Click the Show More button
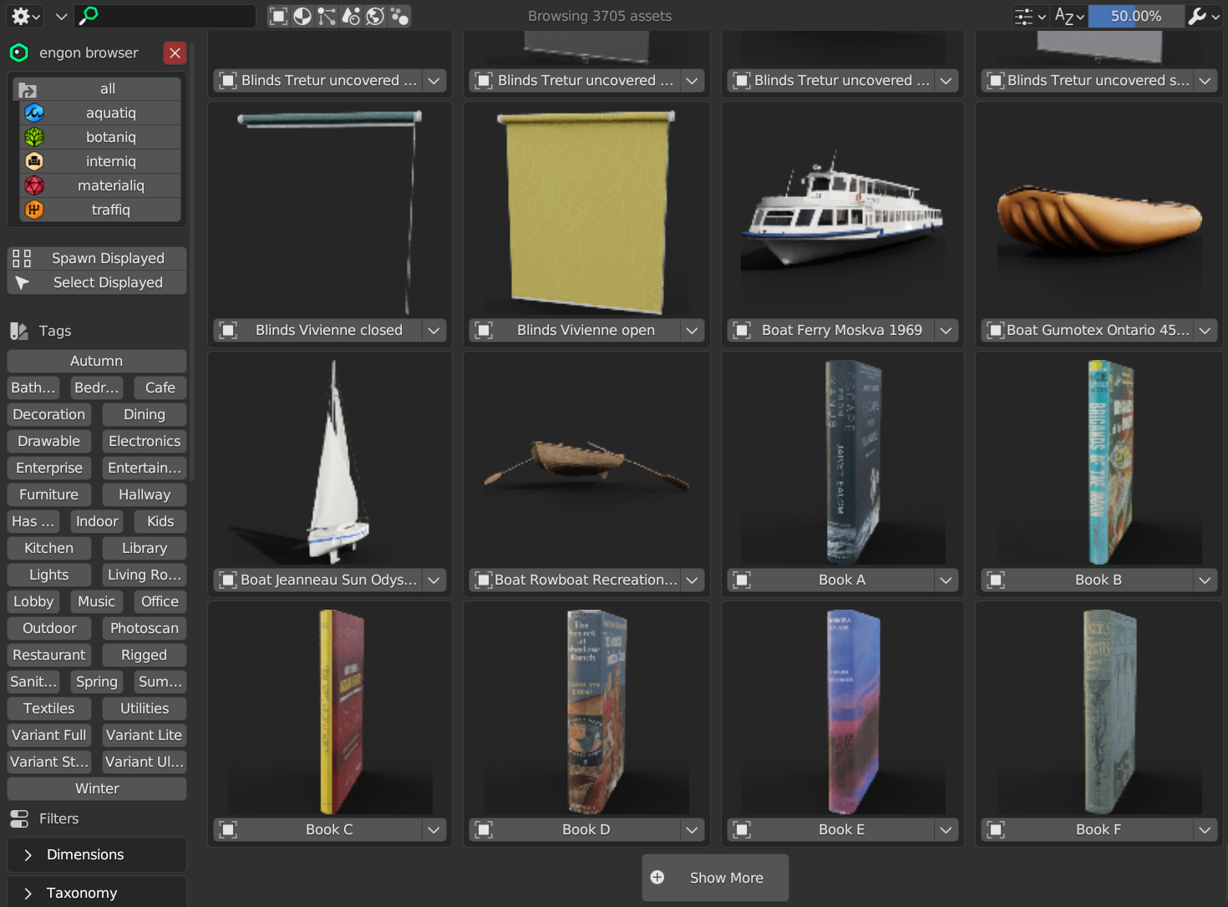This screenshot has width=1228, height=907. point(715,878)
